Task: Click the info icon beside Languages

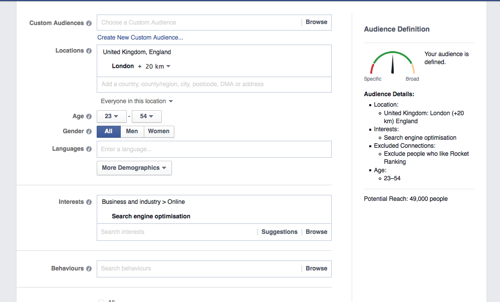Action: click(89, 149)
